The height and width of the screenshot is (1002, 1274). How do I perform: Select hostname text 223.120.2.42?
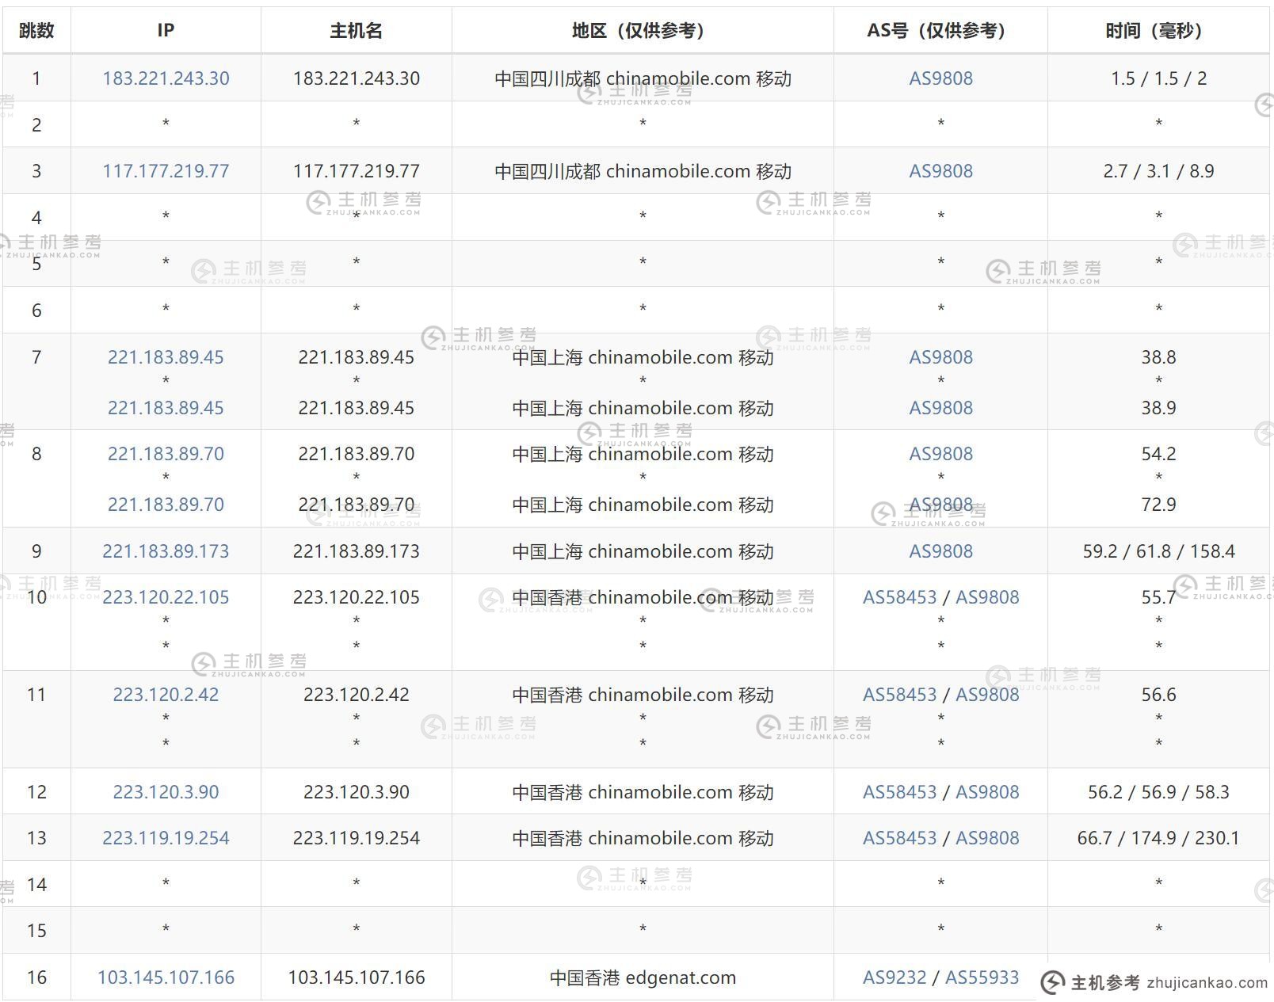pos(356,695)
